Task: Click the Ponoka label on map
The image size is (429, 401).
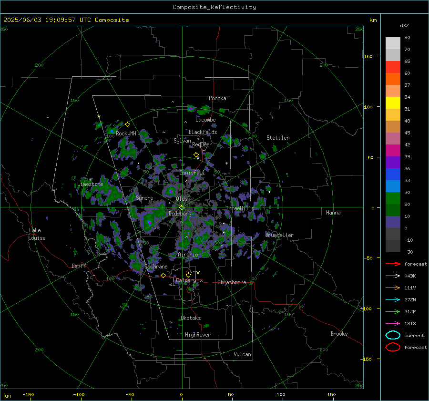Action: (217, 98)
